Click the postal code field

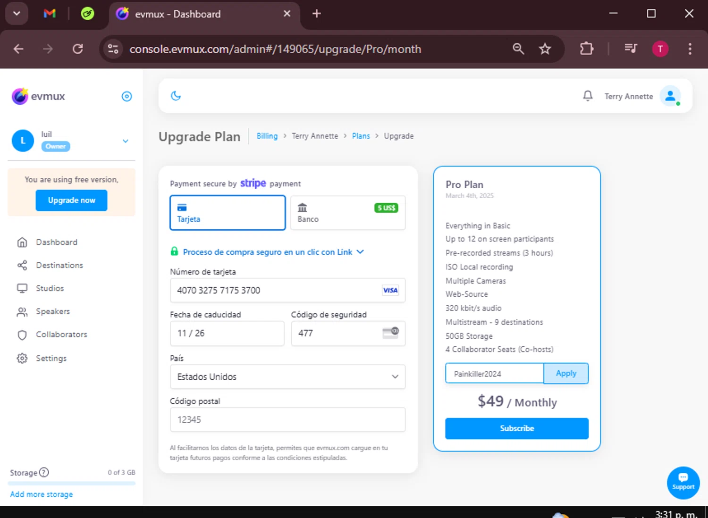point(287,420)
